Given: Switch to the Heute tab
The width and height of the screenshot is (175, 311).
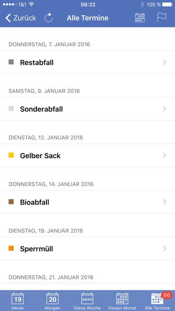Looking at the screenshot, I should click(17, 301).
